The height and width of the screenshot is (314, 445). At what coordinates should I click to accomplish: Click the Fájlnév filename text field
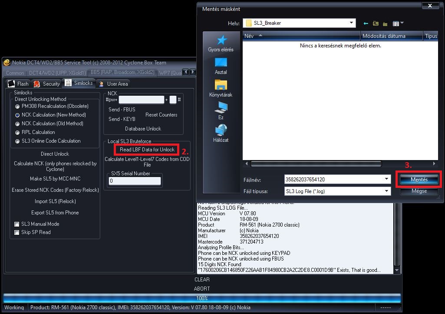click(334, 180)
